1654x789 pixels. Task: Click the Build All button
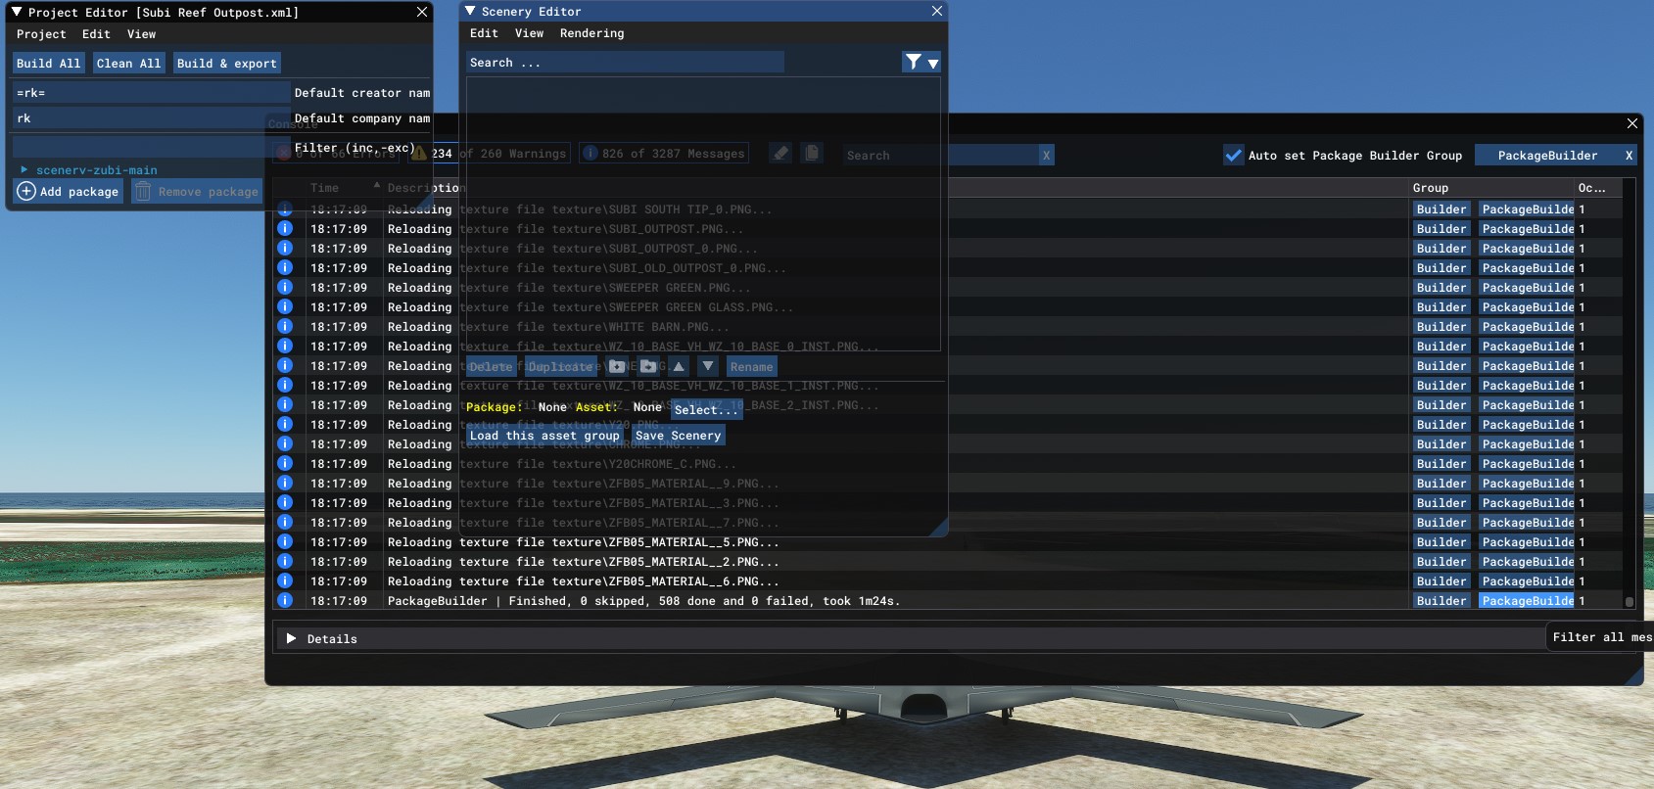[49, 64]
